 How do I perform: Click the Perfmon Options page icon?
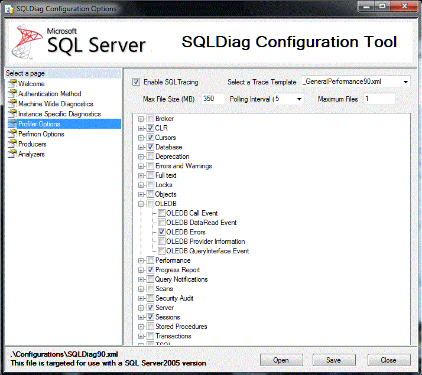(x=12, y=134)
